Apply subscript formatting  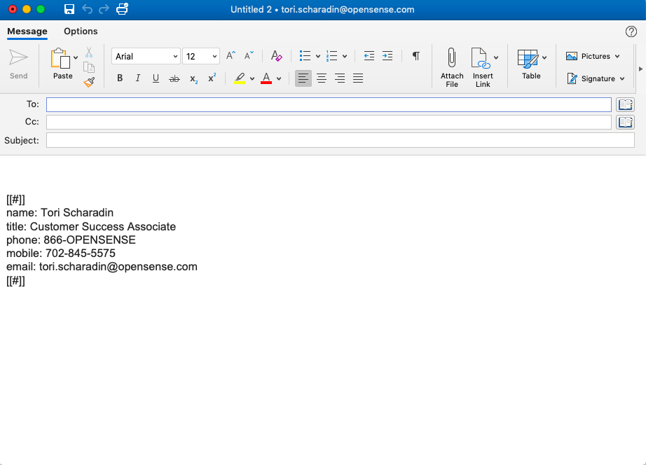[x=193, y=78]
